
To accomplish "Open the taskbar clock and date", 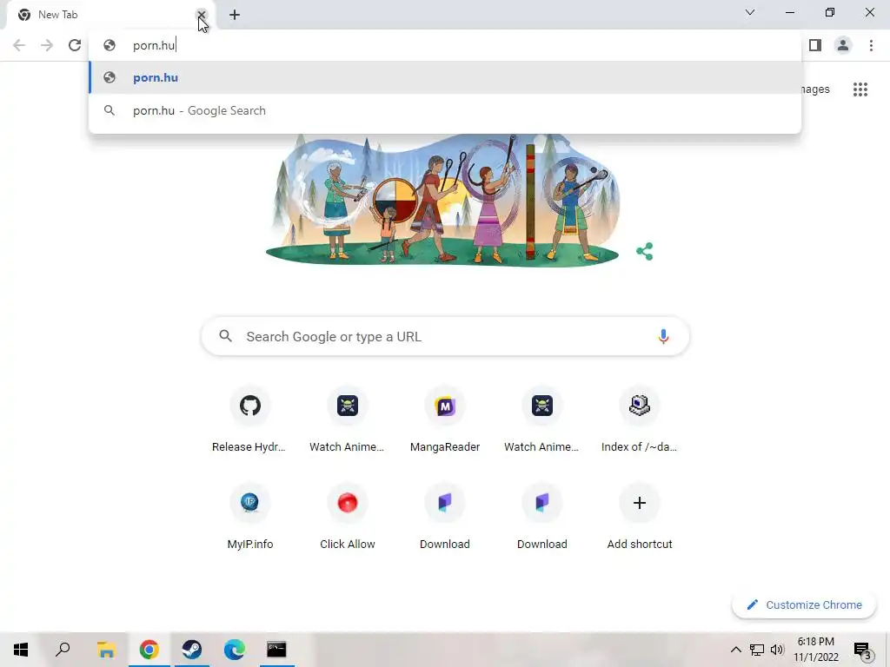I will pyautogui.click(x=815, y=650).
